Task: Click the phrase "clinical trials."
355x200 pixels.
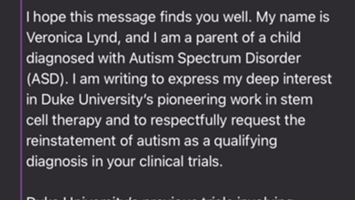Action: point(181,161)
